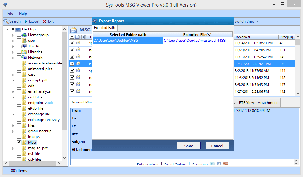Click the Homegroup icon in tree
The height and width of the screenshot is (177, 303).
point(24,35)
